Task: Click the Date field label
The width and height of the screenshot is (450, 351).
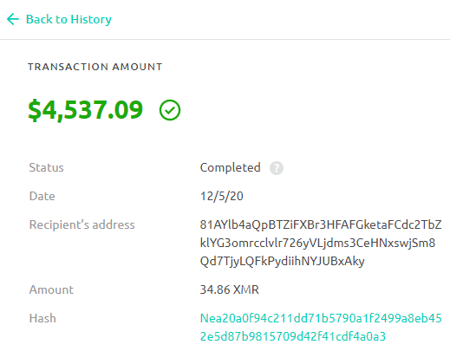Action: pos(42,196)
